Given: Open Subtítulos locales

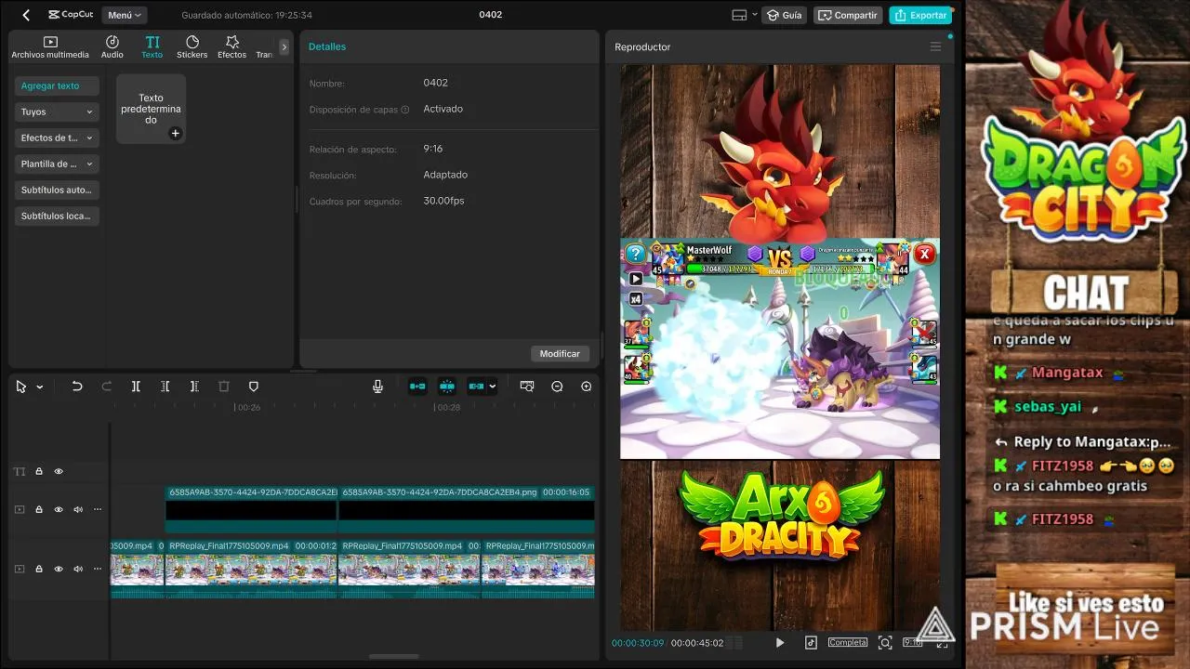Looking at the screenshot, I should tap(57, 216).
